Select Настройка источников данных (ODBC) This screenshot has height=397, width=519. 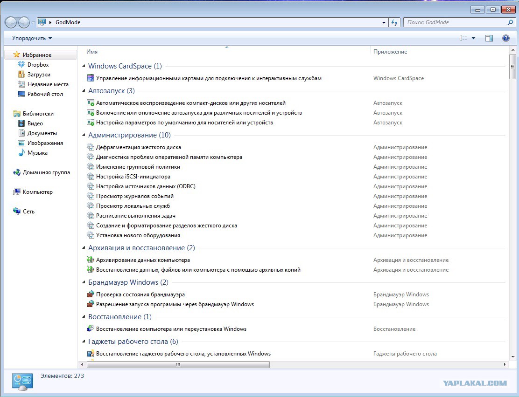[x=146, y=186]
